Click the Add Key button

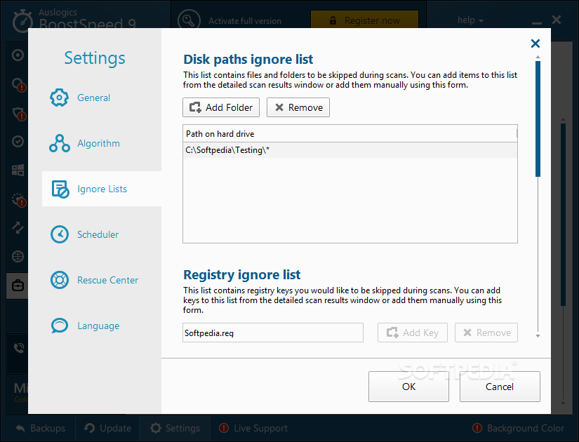tap(413, 333)
